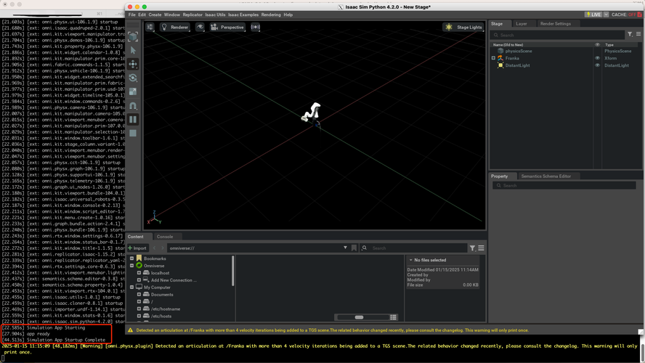Open the Edit menu
645x363 pixels.
click(x=142, y=15)
